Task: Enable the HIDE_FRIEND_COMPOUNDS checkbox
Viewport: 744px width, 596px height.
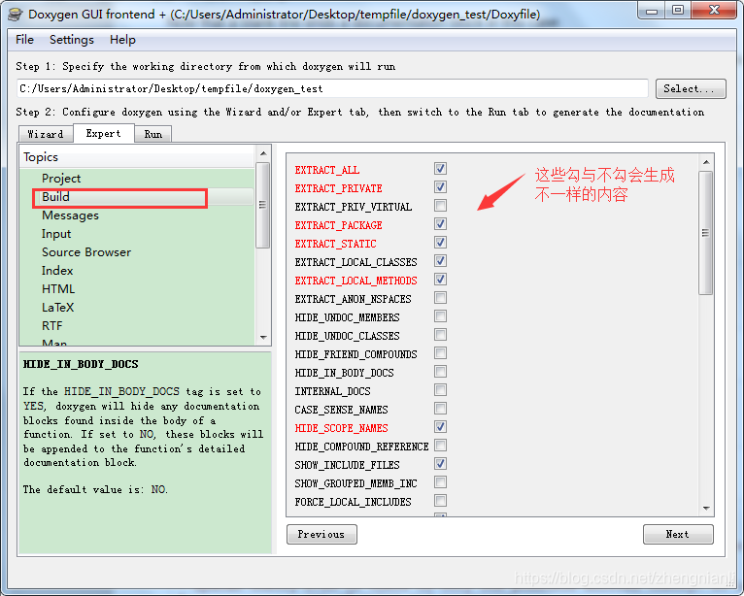Action: click(440, 353)
